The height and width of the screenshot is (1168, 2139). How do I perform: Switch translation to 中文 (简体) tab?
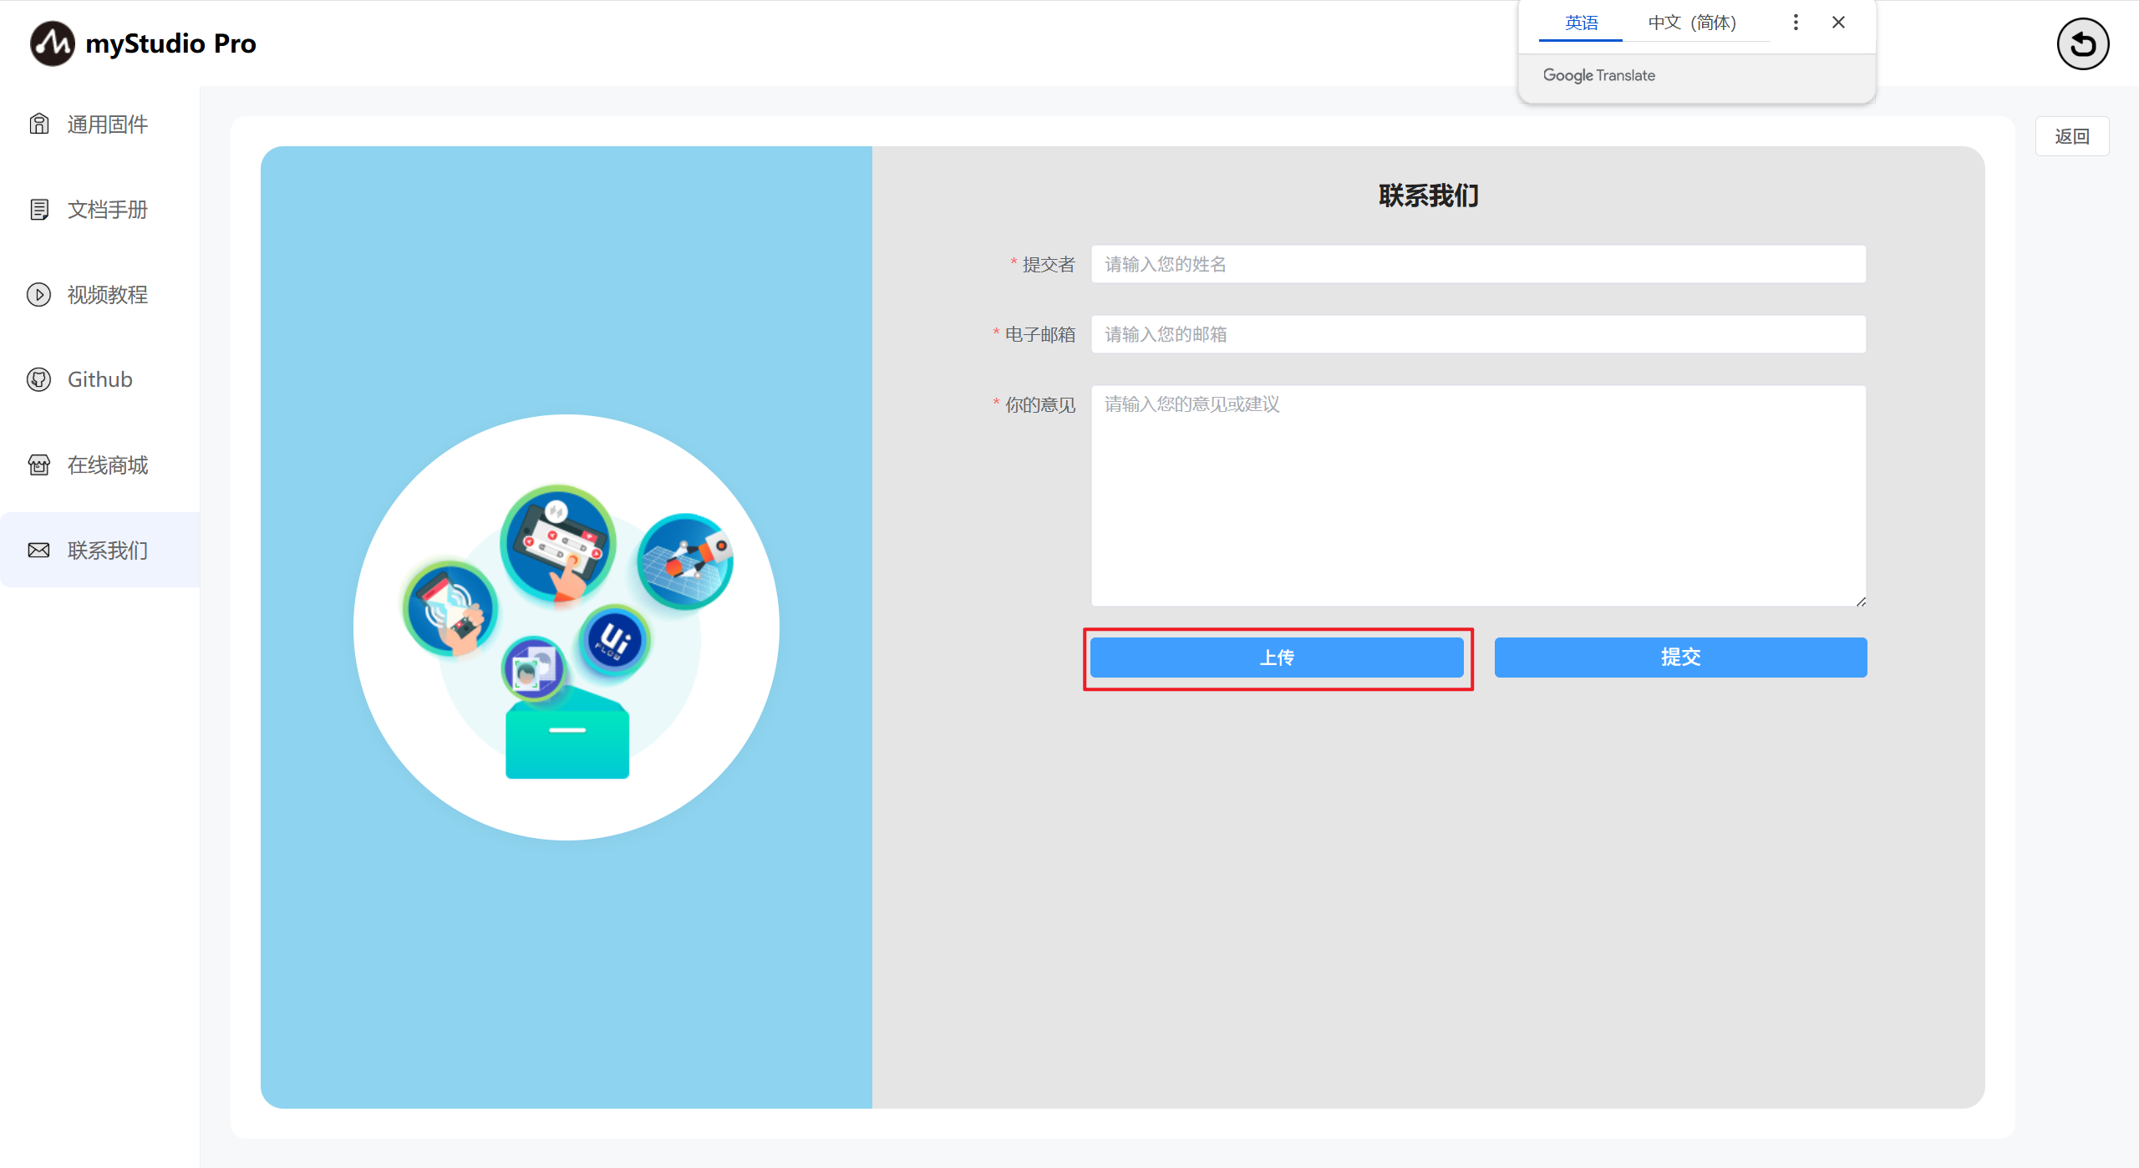[1692, 23]
